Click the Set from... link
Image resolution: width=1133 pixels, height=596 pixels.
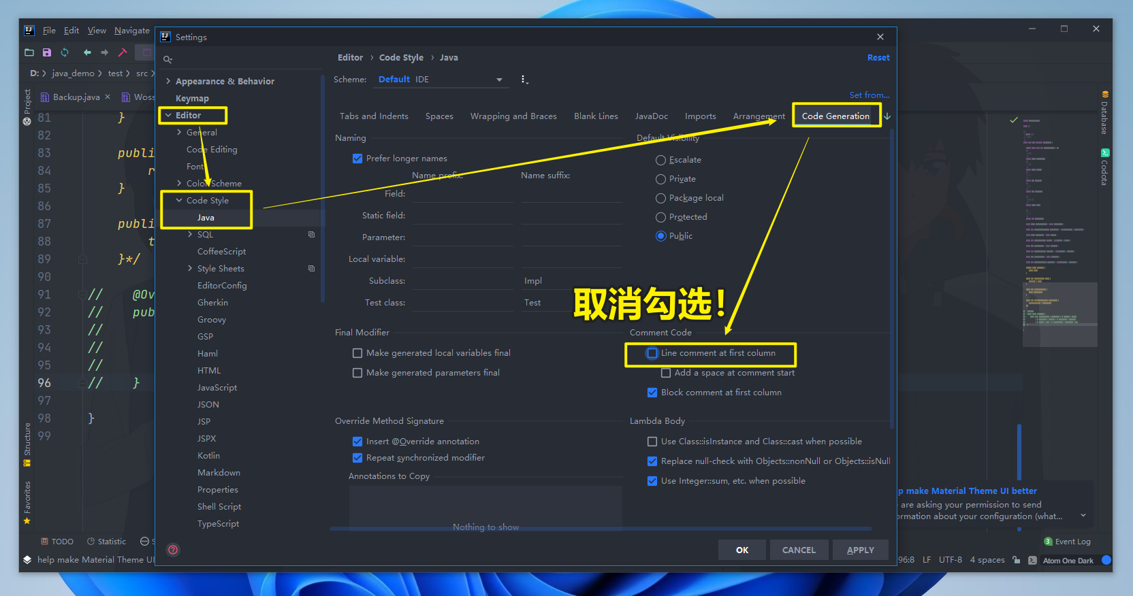[x=869, y=95]
